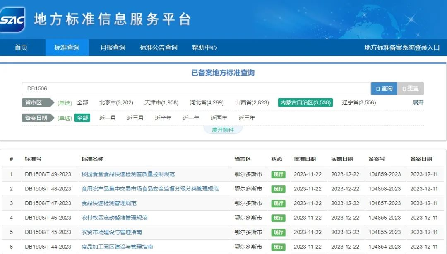Click the 实施日期 column header
The height and width of the screenshot is (254, 447).
point(342,159)
